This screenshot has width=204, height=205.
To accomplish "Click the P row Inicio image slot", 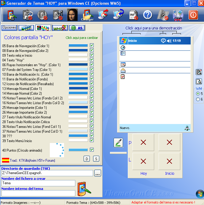I will 169,142.
